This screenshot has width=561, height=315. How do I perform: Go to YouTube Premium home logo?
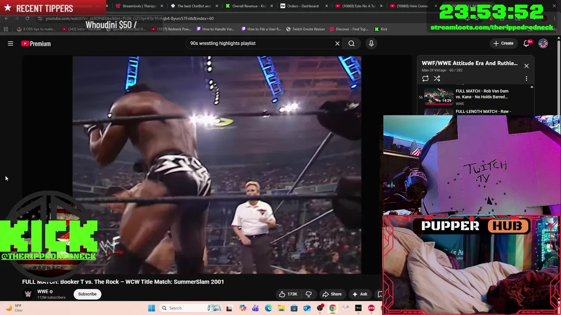(x=36, y=43)
